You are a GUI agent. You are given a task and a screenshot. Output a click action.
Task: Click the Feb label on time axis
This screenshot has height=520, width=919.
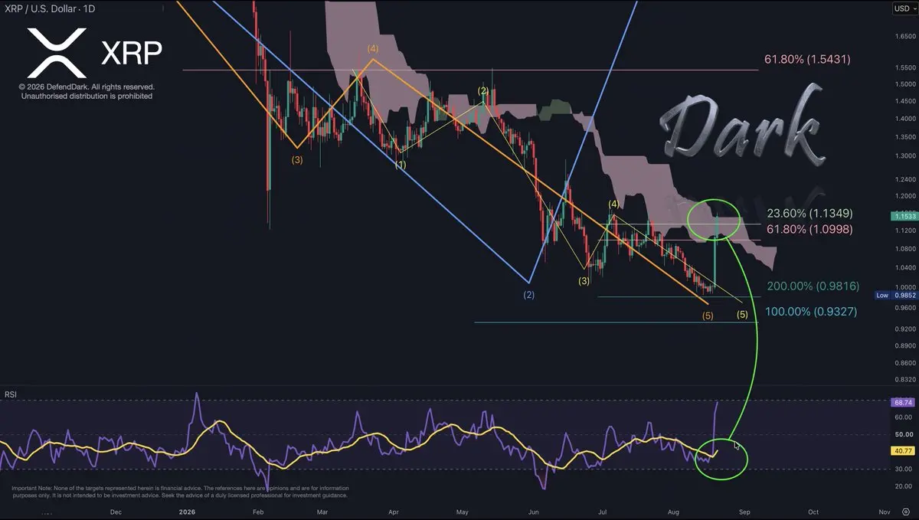tap(258, 512)
